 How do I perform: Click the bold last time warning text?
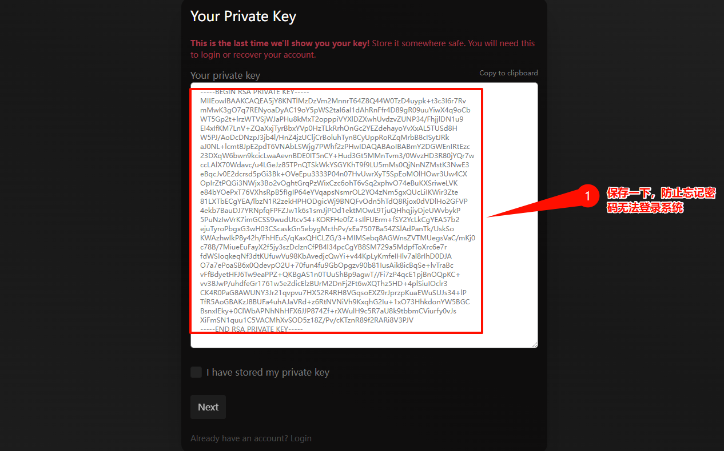point(280,43)
